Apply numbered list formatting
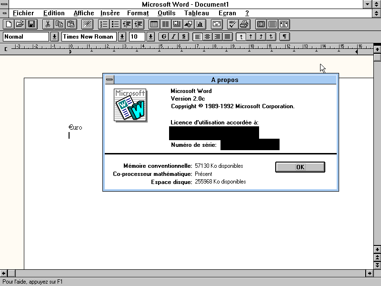381x286 pixels. [104, 24]
